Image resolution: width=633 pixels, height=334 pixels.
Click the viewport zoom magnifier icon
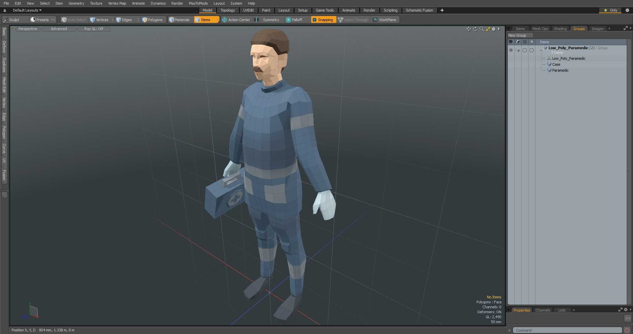click(482, 29)
